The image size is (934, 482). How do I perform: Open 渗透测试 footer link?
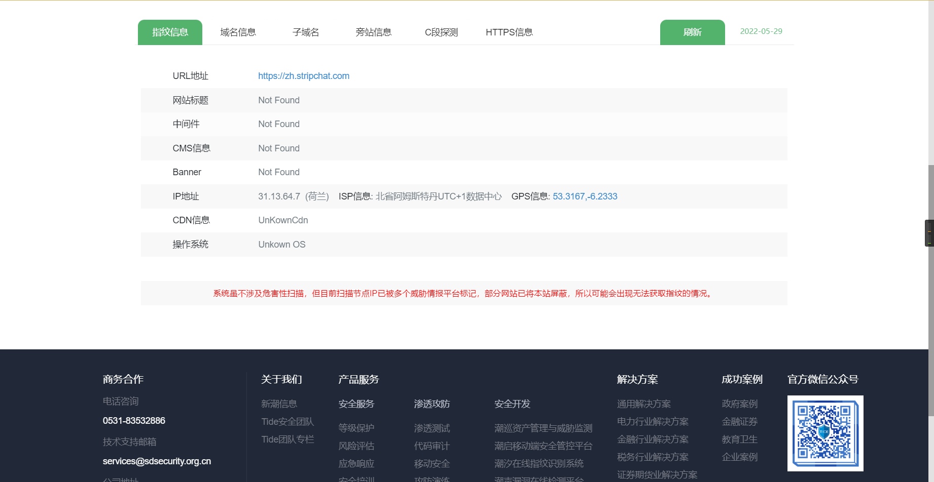click(432, 428)
